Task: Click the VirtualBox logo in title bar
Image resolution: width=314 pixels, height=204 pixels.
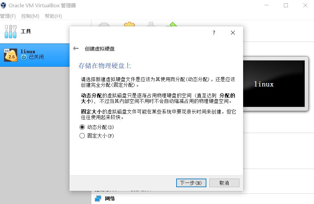Action: coord(4,5)
